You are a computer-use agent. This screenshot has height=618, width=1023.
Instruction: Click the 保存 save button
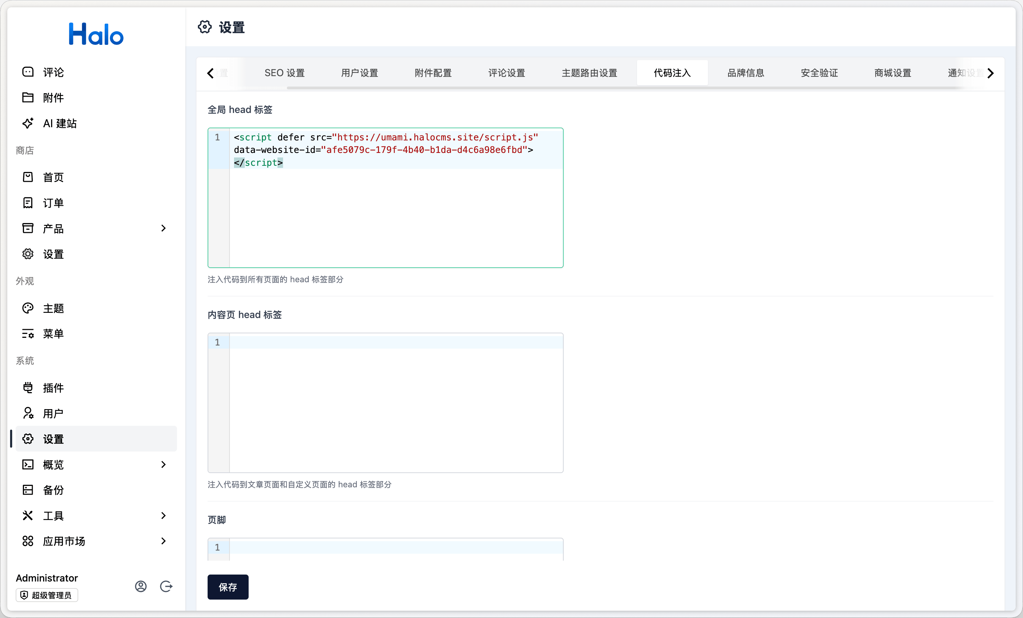[x=228, y=587]
